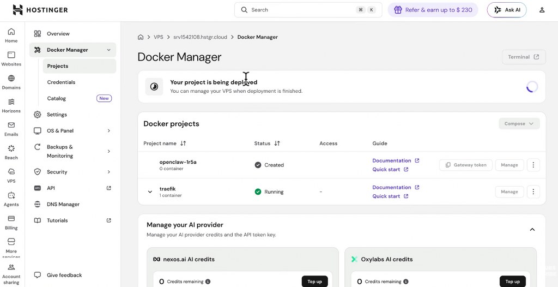
Task: Click VPS in the breadcrumb
Action: coord(159,37)
